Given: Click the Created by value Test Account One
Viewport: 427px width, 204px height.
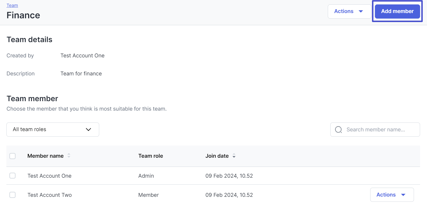Looking at the screenshot, I should (83, 55).
